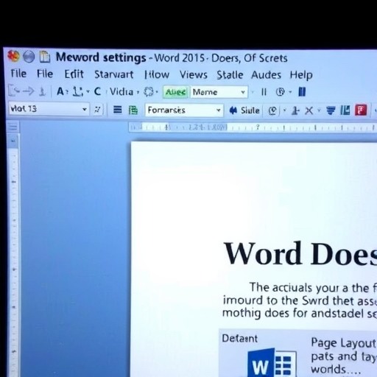Open the Help menu
377x377 pixels.
coord(301,75)
